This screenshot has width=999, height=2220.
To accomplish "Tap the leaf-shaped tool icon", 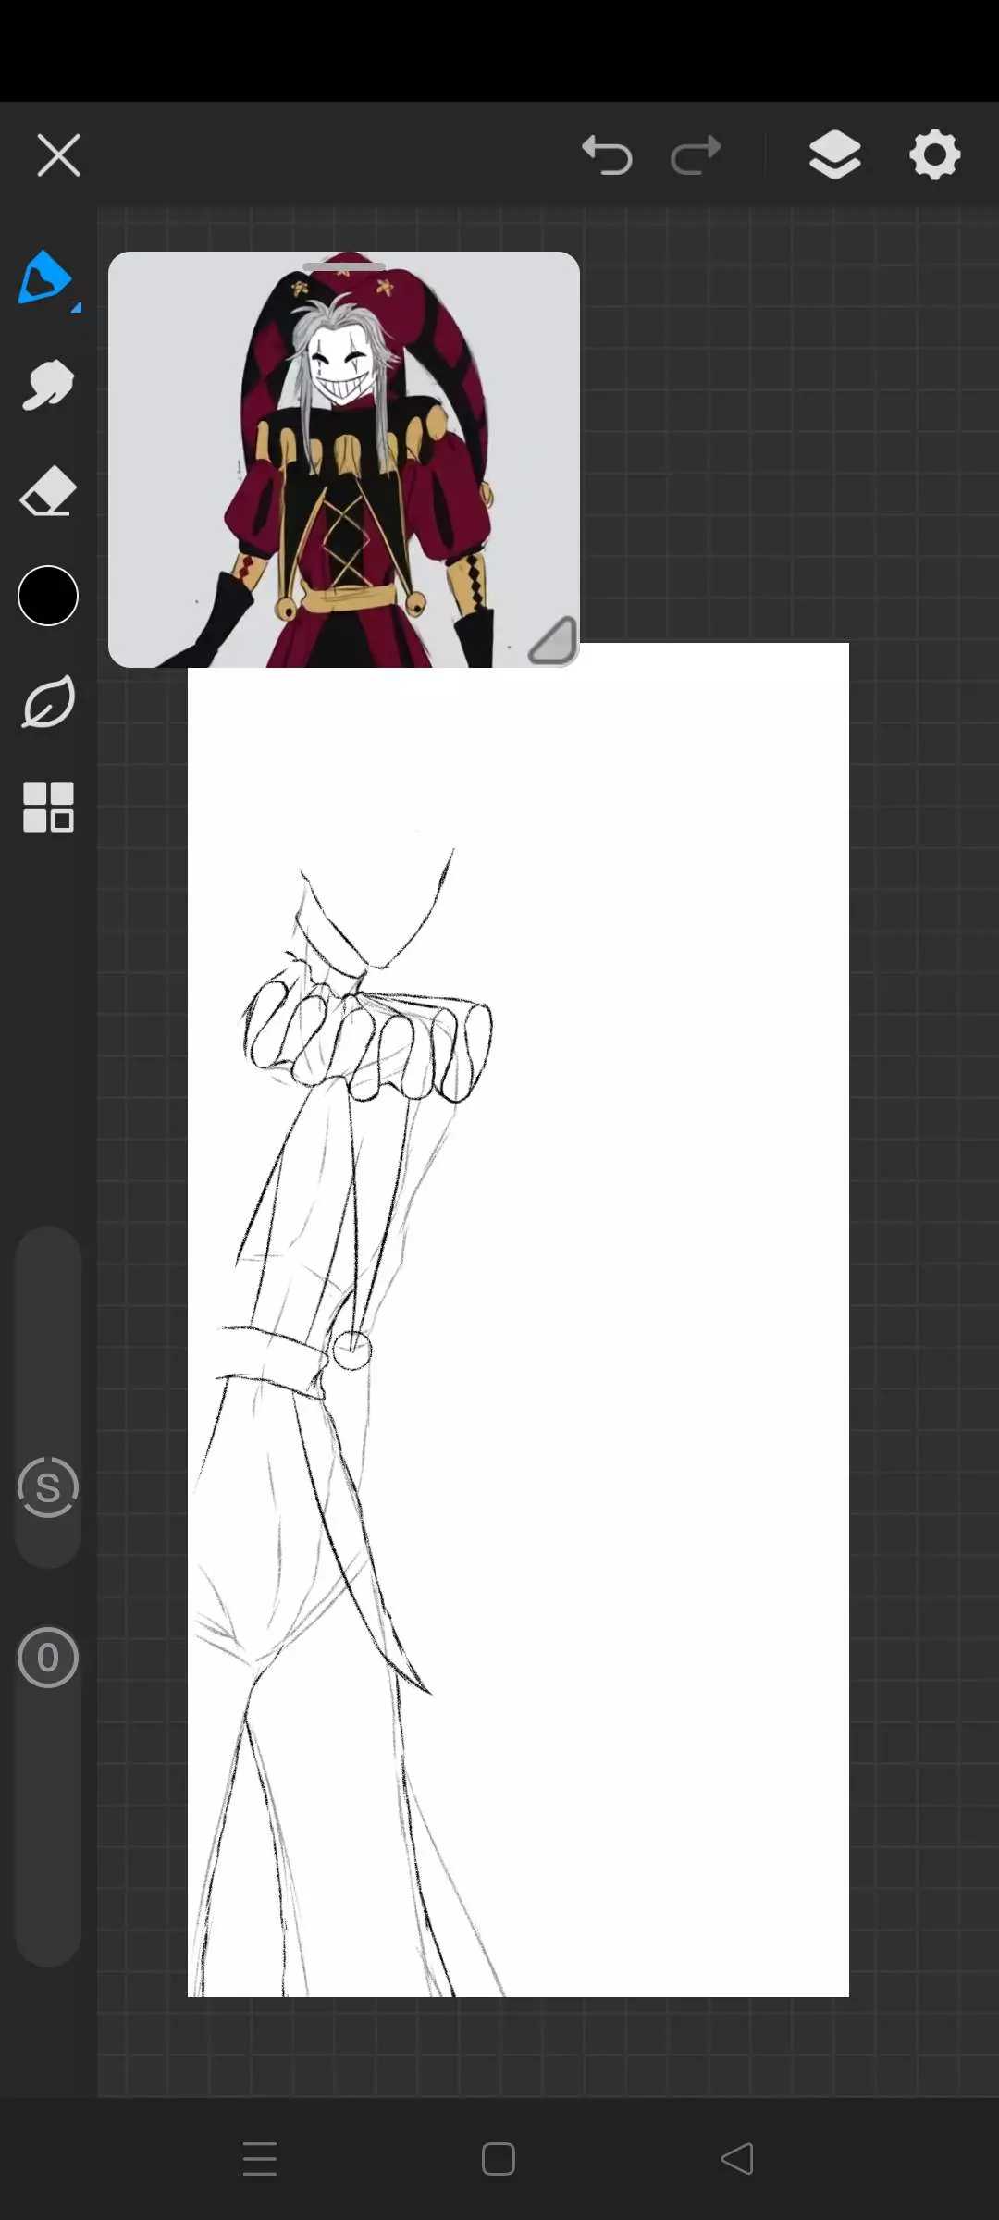I will (x=47, y=702).
